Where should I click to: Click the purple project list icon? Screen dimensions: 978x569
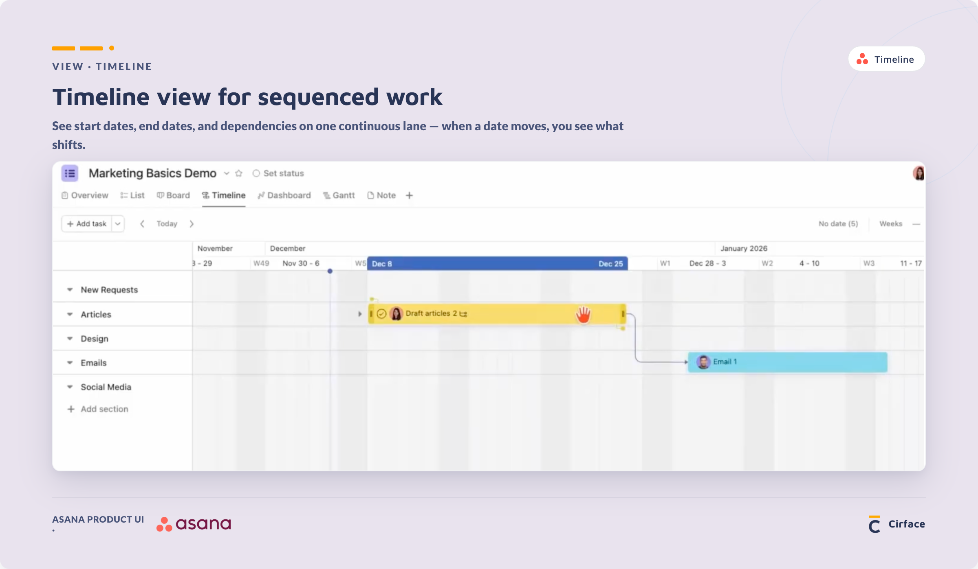[70, 173]
